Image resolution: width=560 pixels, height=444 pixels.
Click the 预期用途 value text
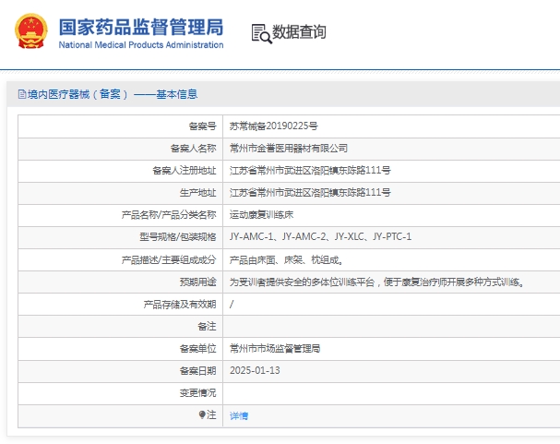[376, 282]
